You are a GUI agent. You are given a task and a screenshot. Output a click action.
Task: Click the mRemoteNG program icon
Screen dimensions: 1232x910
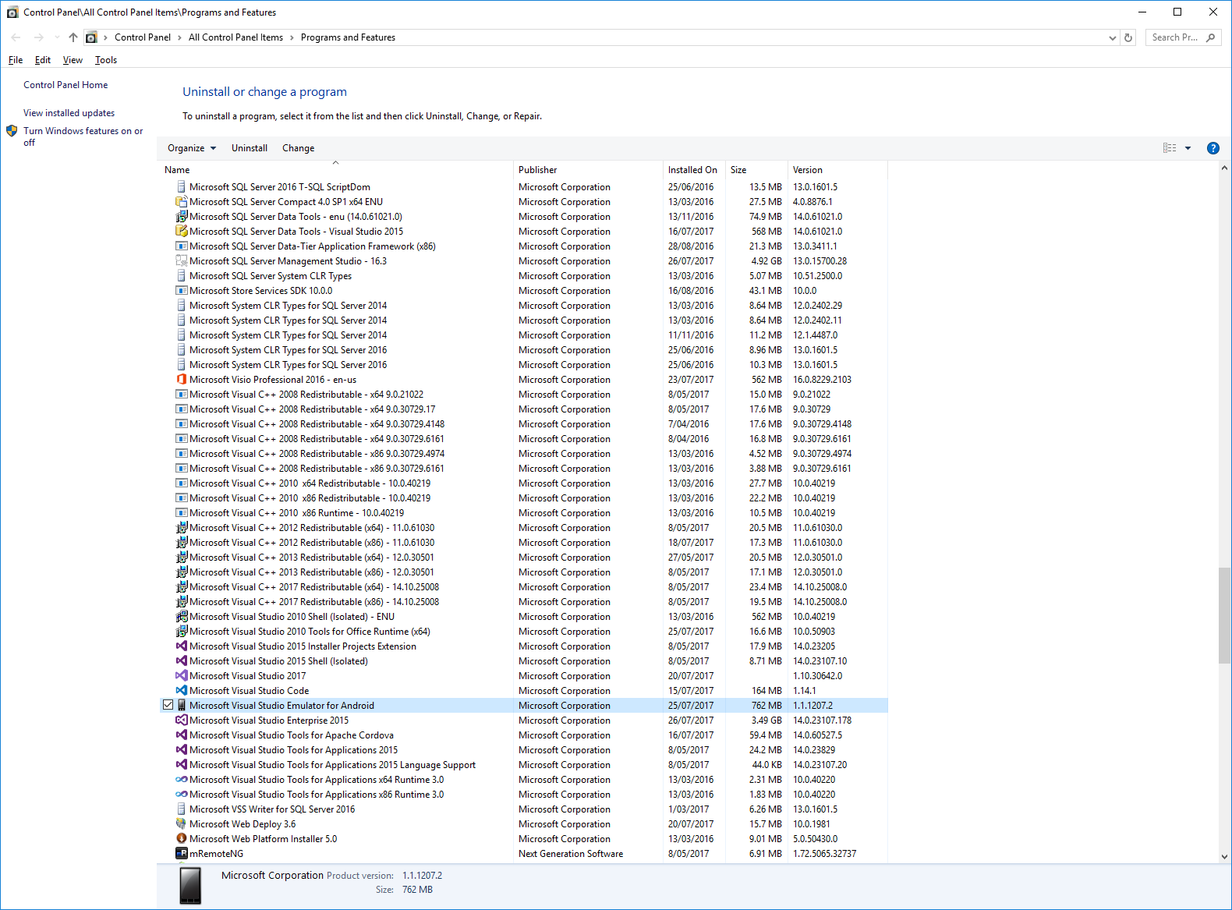[181, 854]
